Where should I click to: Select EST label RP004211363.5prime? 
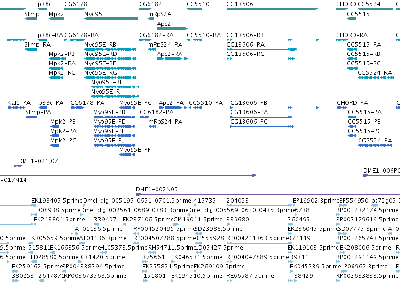258,238
